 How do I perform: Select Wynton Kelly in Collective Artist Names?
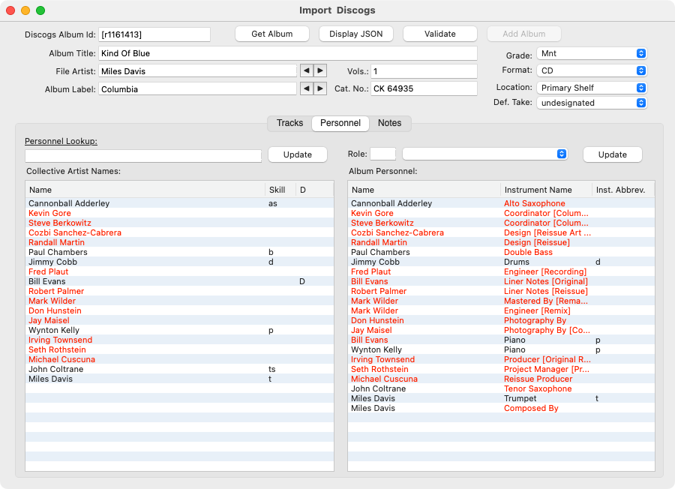click(x=179, y=330)
